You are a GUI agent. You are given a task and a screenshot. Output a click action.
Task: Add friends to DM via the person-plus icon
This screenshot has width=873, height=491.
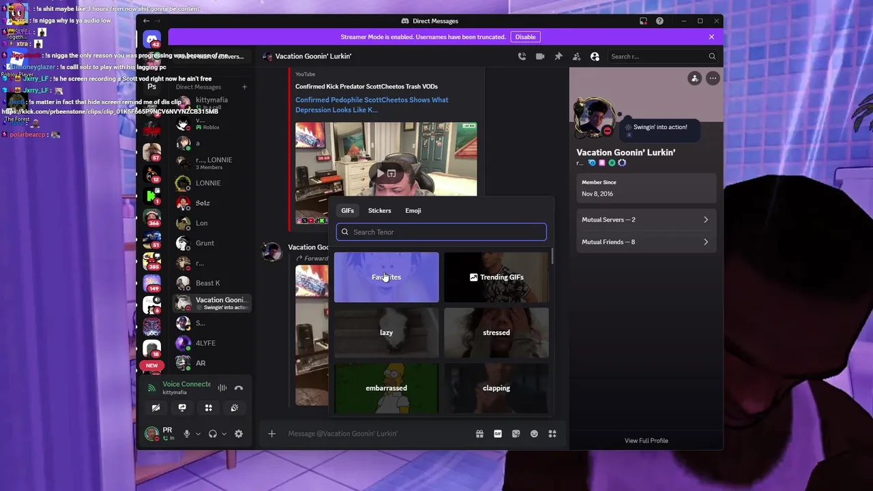[x=577, y=57]
